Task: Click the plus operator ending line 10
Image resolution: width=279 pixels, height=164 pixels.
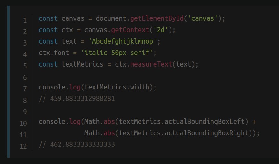Action: point(254,122)
